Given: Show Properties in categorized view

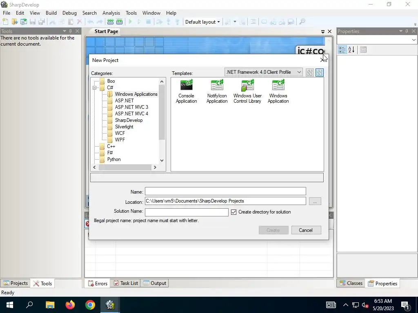Looking at the screenshot, I should click(x=342, y=49).
